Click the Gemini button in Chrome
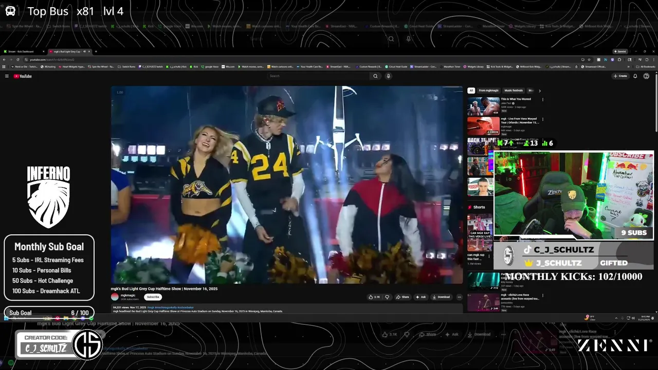This screenshot has height=370, width=658. coord(620,51)
